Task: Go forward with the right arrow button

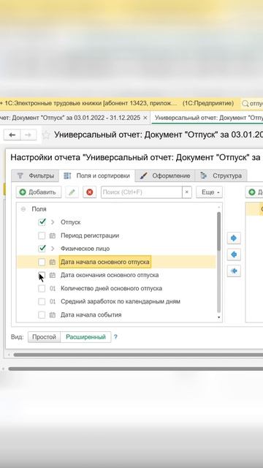Action: (28, 135)
